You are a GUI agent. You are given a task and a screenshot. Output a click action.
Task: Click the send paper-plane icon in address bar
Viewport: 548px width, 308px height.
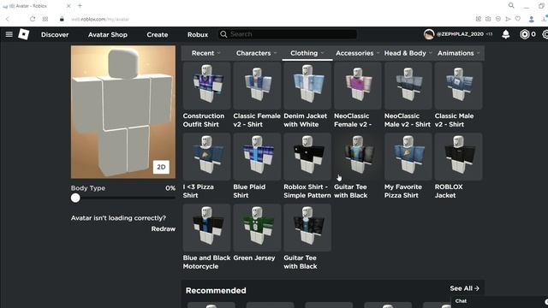508,19
